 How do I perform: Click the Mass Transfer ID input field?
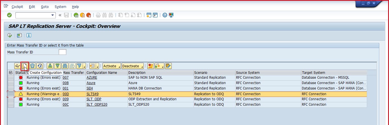[x=62, y=52]
